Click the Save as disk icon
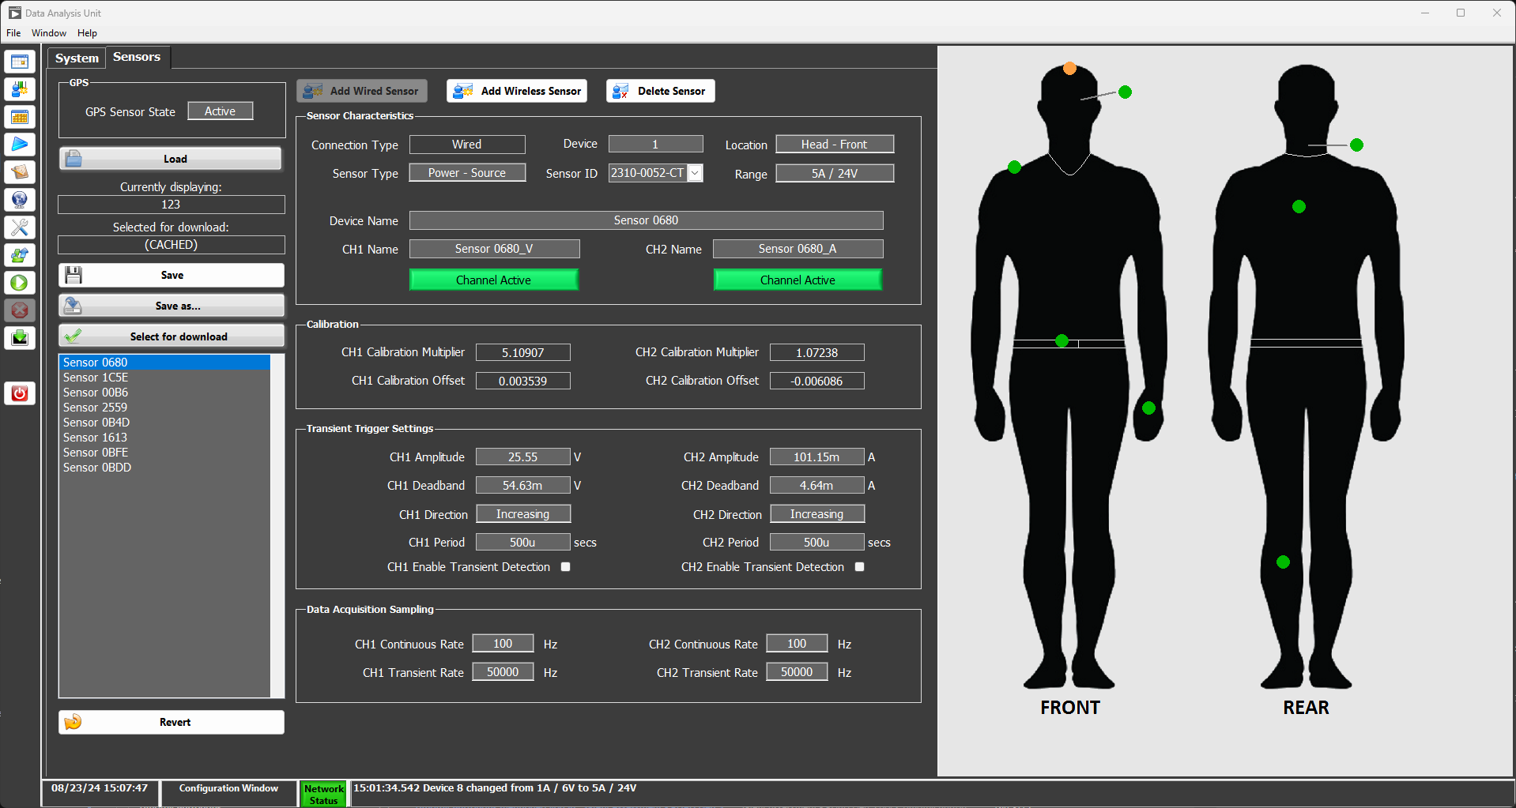 click(x=74, y=306)
